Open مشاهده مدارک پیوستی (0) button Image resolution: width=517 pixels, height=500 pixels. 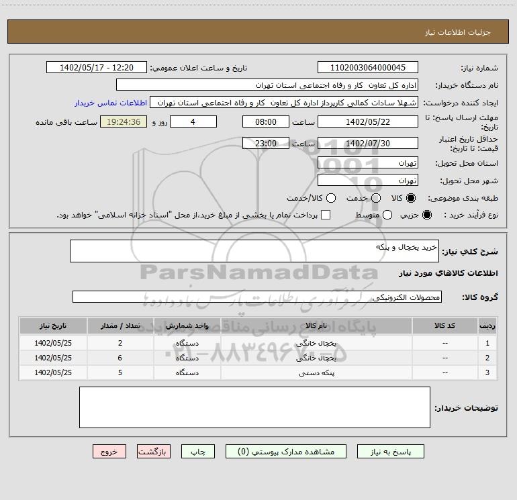click(286, 452)
